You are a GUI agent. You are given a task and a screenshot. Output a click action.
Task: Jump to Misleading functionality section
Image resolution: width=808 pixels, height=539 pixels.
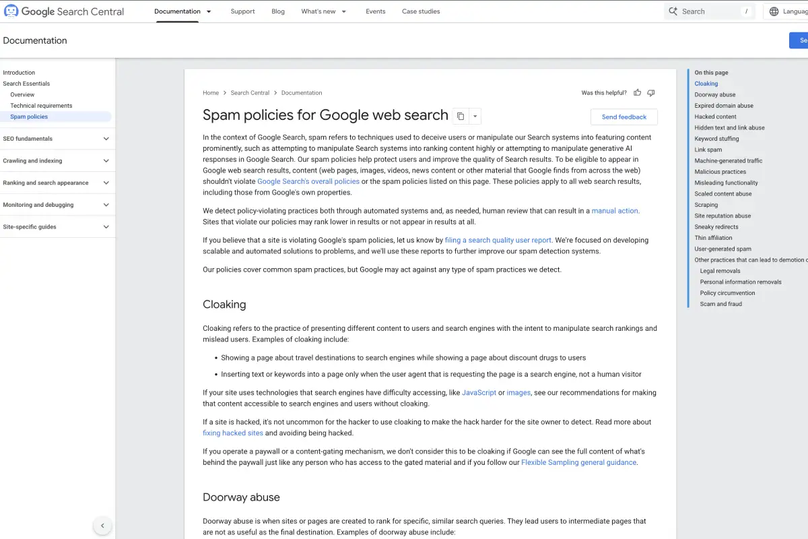click(727, 183)
